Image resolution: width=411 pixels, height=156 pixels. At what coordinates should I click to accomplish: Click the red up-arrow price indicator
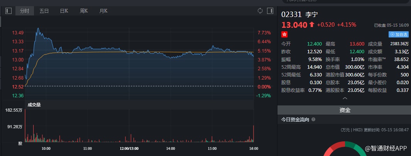312,25
